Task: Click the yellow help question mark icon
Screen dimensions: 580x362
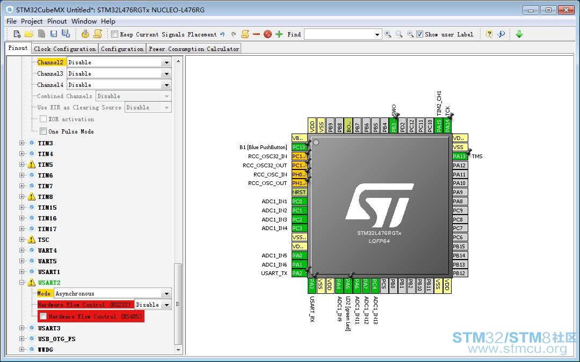Action: pyautogui.click(x=489, y=34)
